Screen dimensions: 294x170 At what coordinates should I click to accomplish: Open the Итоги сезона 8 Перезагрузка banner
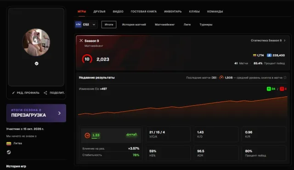pyautogui.click(x=36, y=113)
